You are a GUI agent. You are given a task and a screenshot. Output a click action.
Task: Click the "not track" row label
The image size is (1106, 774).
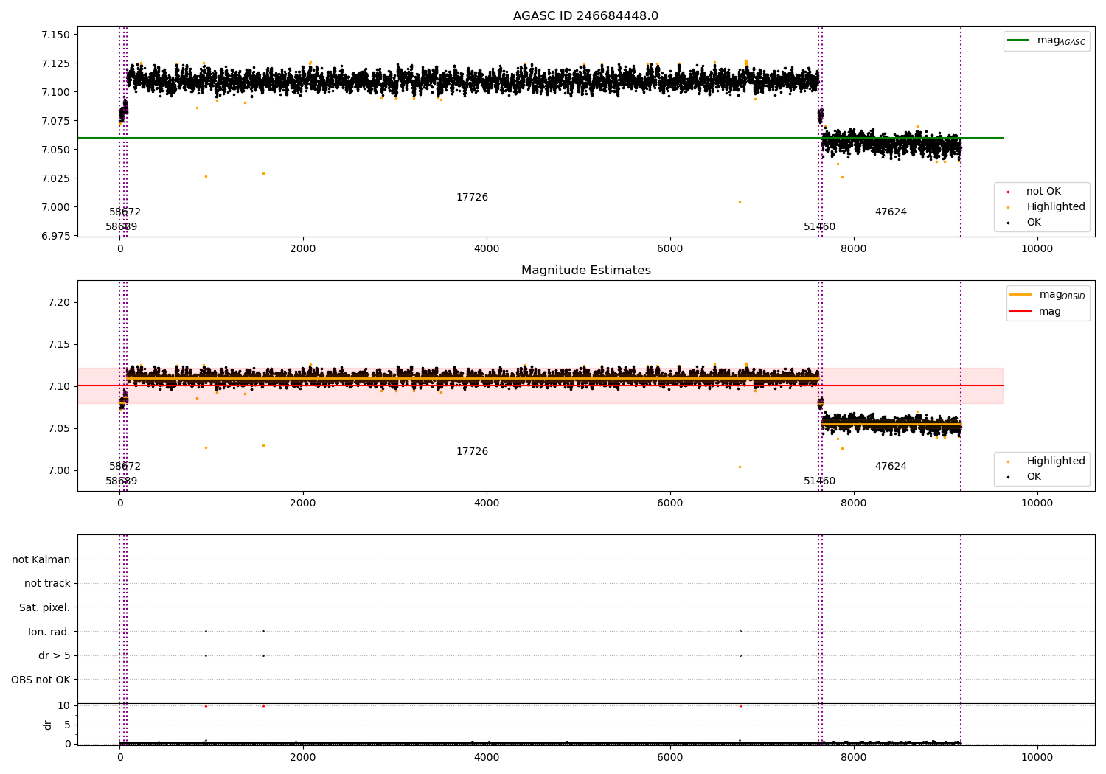click(x=47, y=584)
